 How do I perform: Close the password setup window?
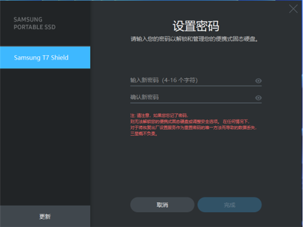pos(293,9)
